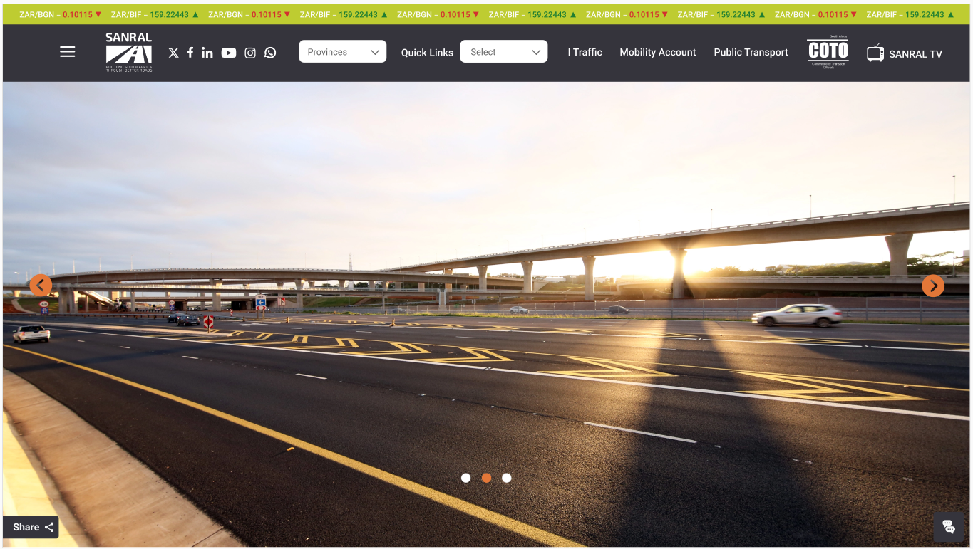Open Mobility Account page
973x549 pixels.
pyautogui.click(x=658, y=52)
